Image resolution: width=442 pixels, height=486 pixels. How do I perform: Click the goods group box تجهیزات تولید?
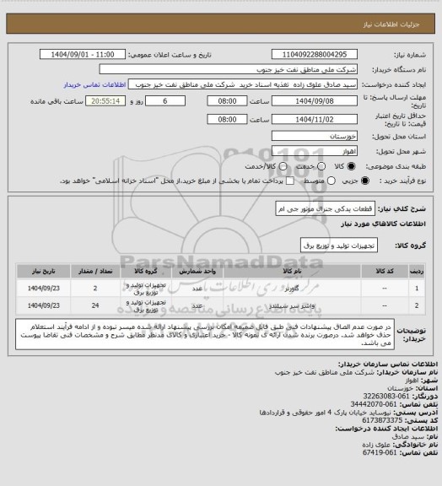coord(339,246)
